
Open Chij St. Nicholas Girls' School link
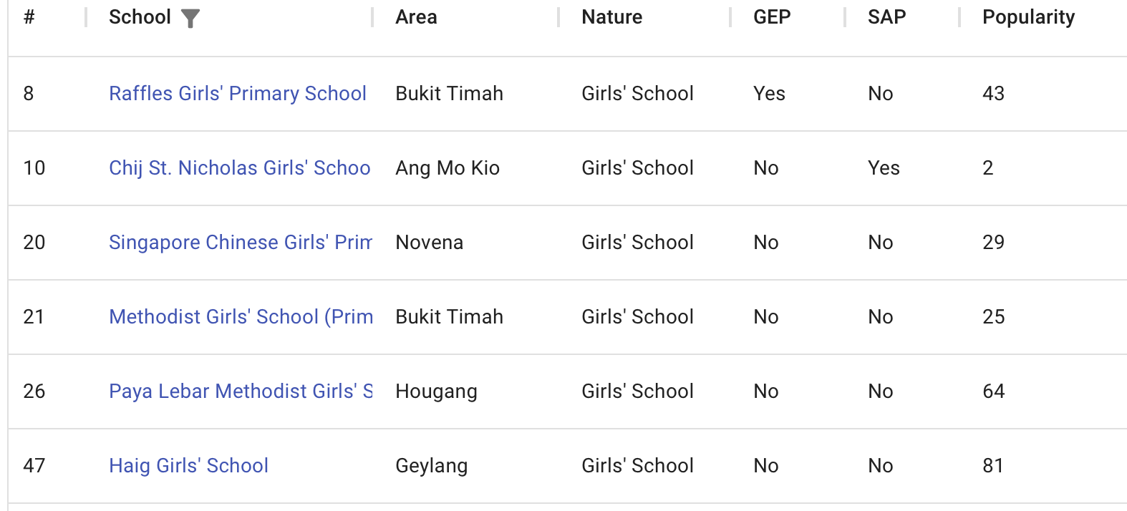[240, 168]
